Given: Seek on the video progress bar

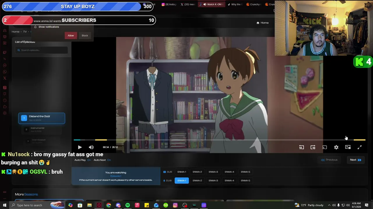Looking at the screenshot, I should pyautogui.click(x=219, y=140).
